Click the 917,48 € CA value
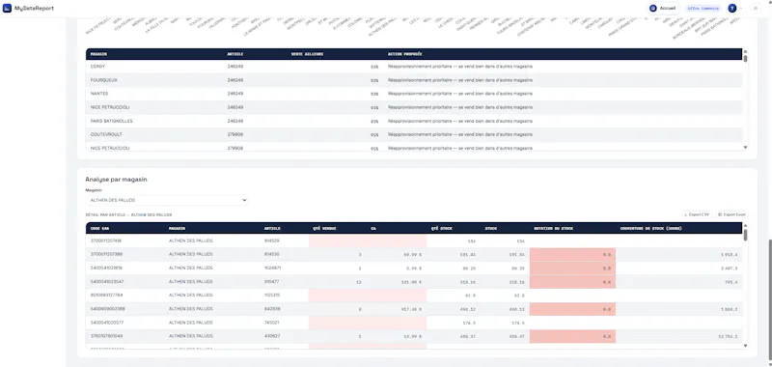Viewport: 772px width, 367px height. coord(412,309)
